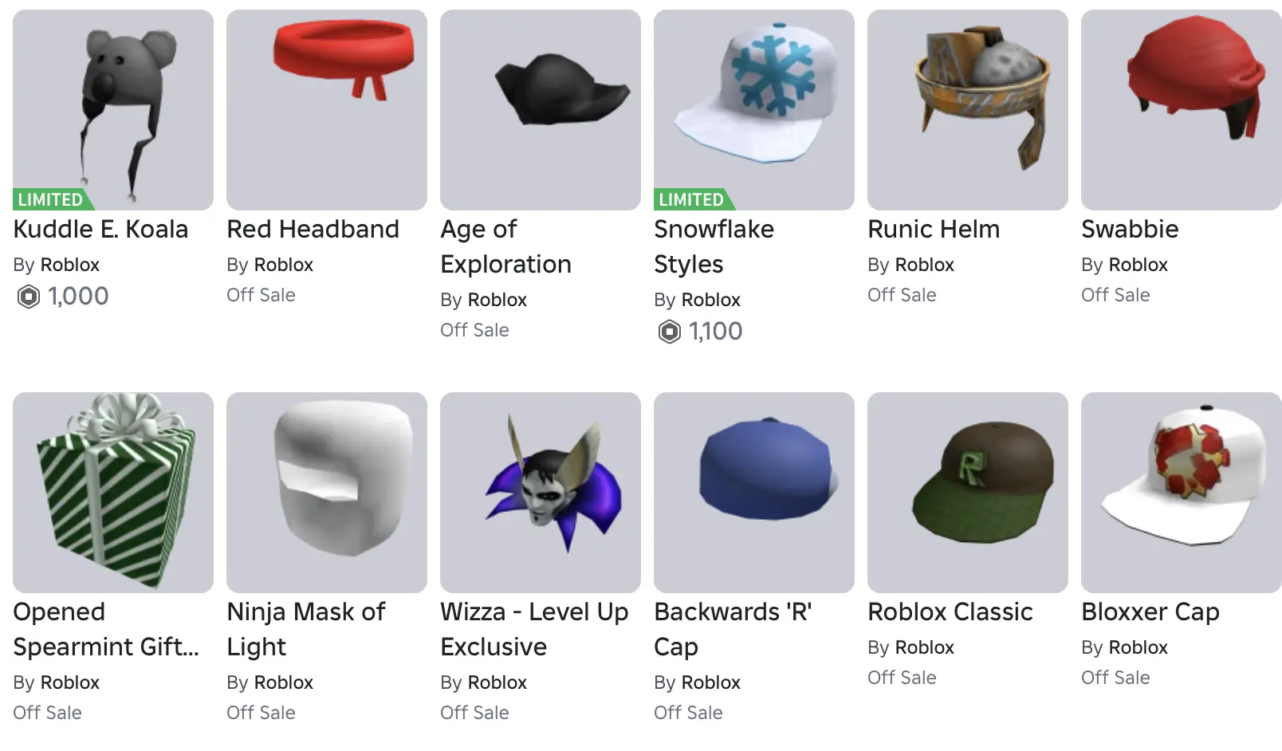Select the blue Backwards 'R' Cap image
The height and width of the screenshot is (751, 1282).
[x=754, y=493]
